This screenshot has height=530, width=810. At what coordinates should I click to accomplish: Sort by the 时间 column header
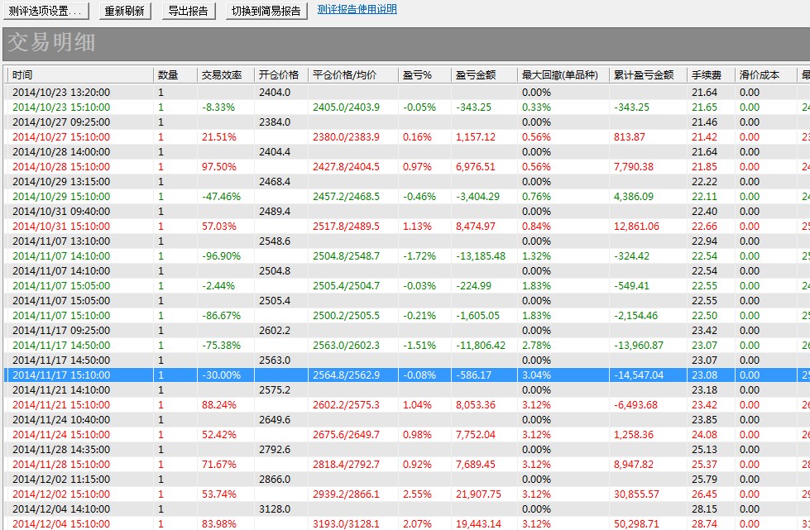tap(79, 74)
